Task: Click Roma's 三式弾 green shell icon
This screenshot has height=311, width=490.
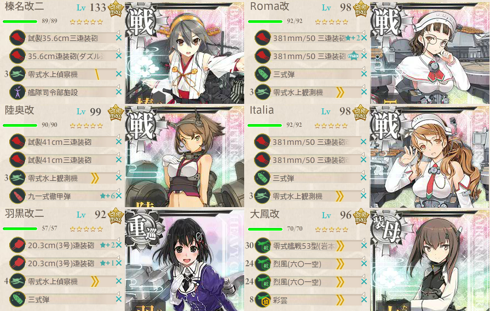Action: pyautogui.click(x=263, y=74)
